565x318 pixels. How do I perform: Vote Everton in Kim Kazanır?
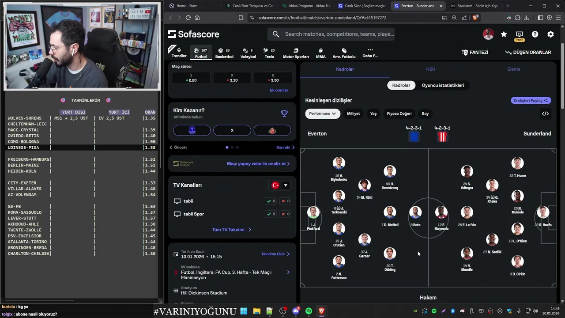pyautogui.click(x=192, y=130)
